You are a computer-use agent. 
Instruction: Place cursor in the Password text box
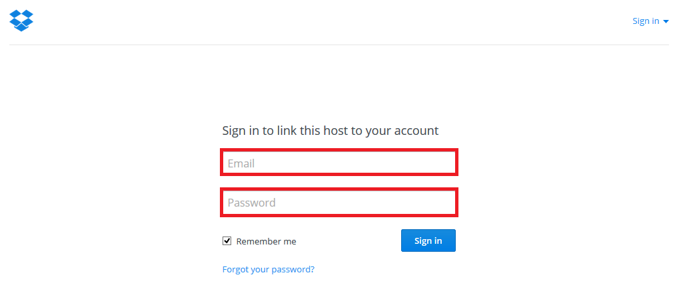point(339,203)
